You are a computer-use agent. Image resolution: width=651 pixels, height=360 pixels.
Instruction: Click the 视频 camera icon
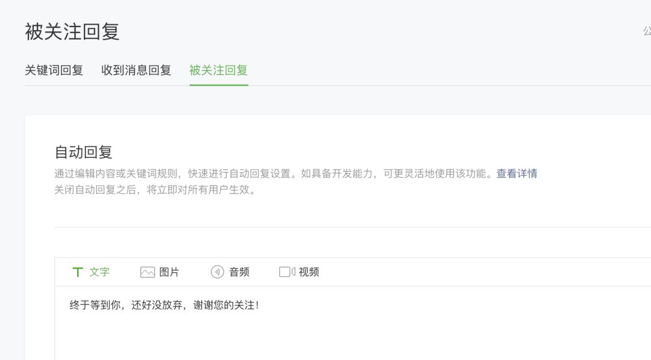[x=287, y=272]
